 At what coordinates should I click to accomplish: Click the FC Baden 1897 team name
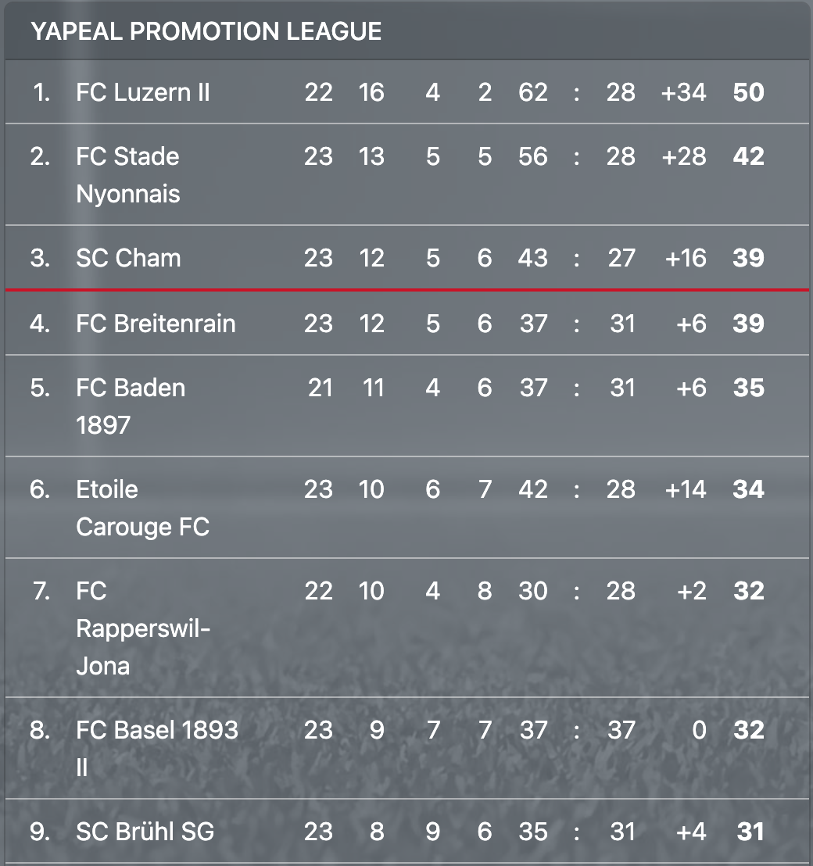click(x=131, y=406)
